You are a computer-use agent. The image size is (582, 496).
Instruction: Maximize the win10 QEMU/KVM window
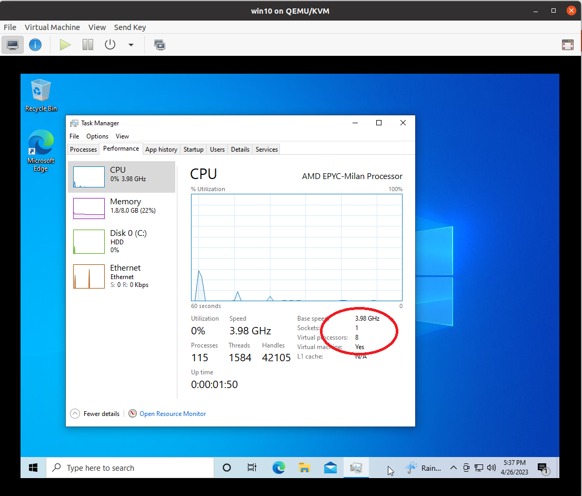(554, 11)
